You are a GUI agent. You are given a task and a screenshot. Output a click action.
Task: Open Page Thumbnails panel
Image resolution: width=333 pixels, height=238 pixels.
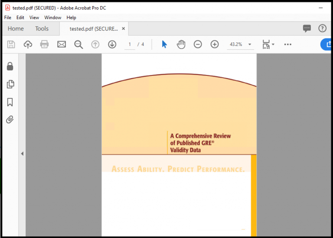click(x=10, y=84)
